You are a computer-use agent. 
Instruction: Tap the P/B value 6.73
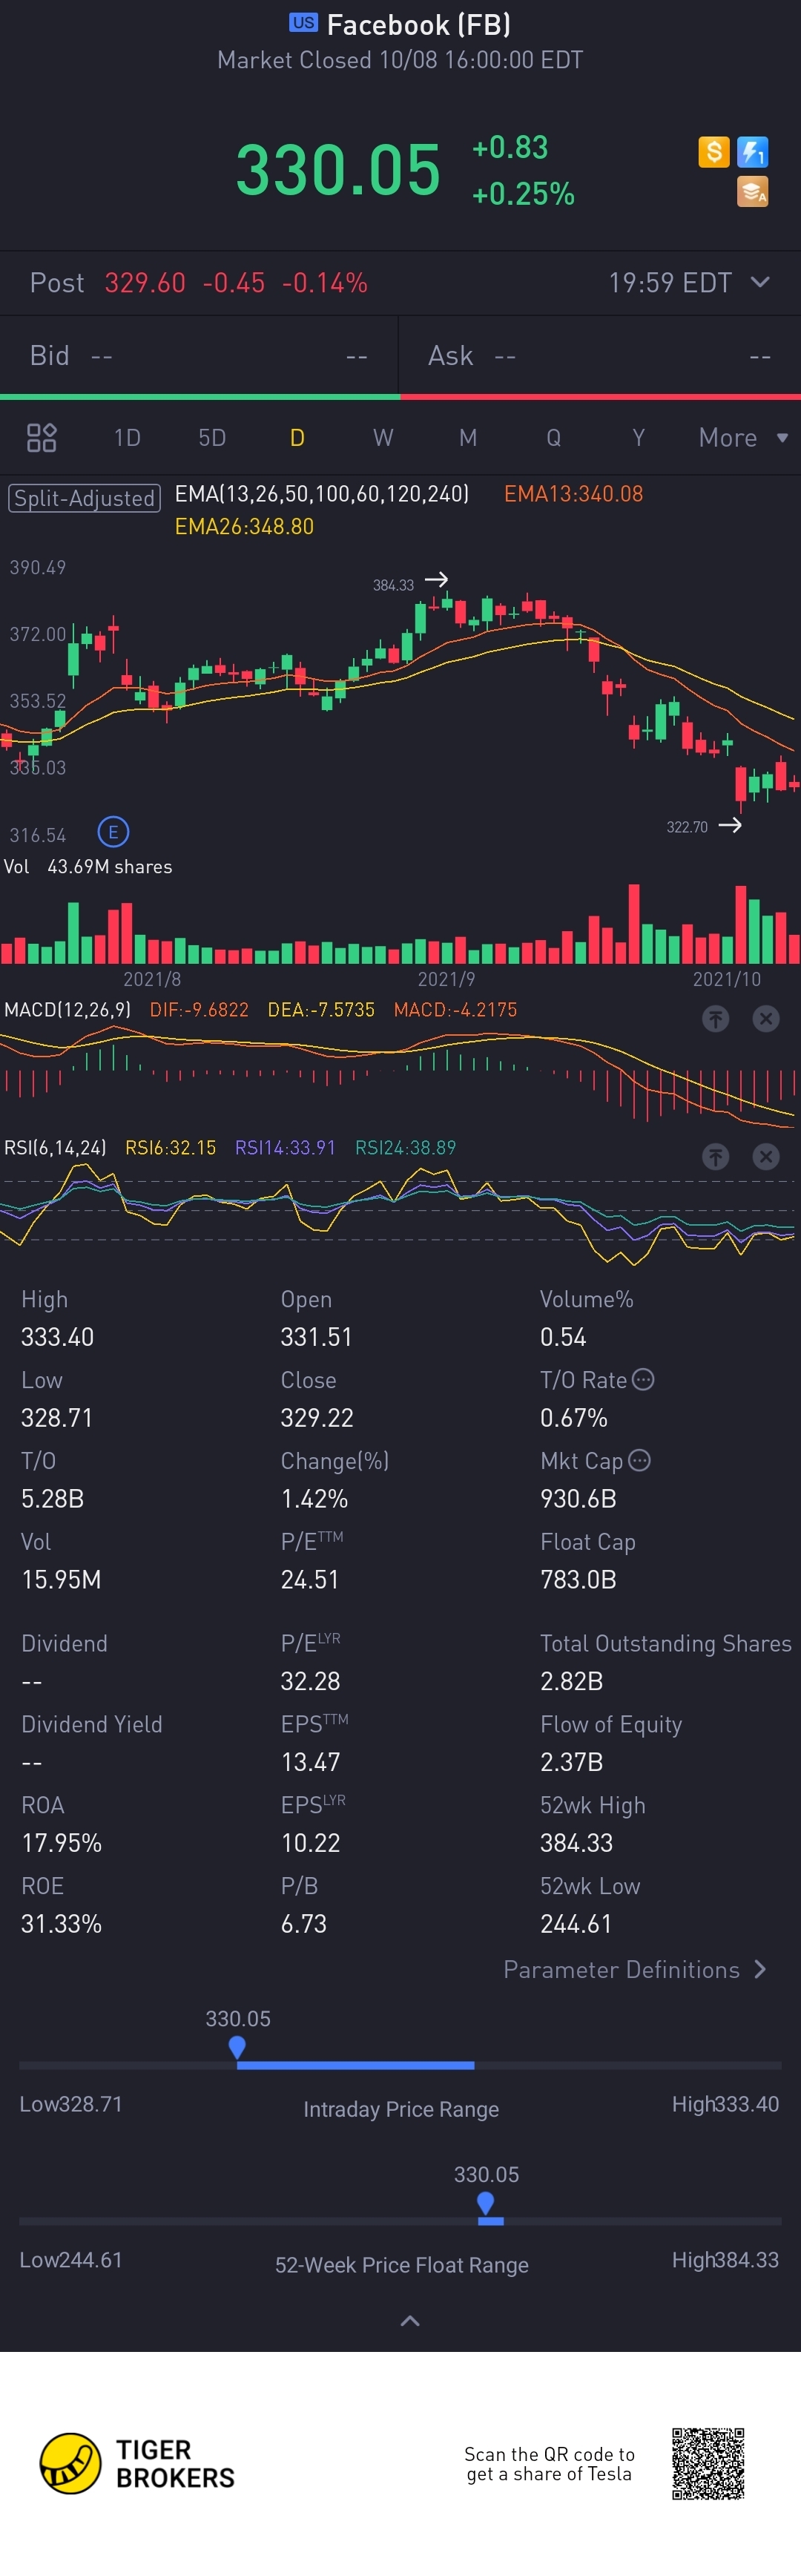pos(303,1924)
